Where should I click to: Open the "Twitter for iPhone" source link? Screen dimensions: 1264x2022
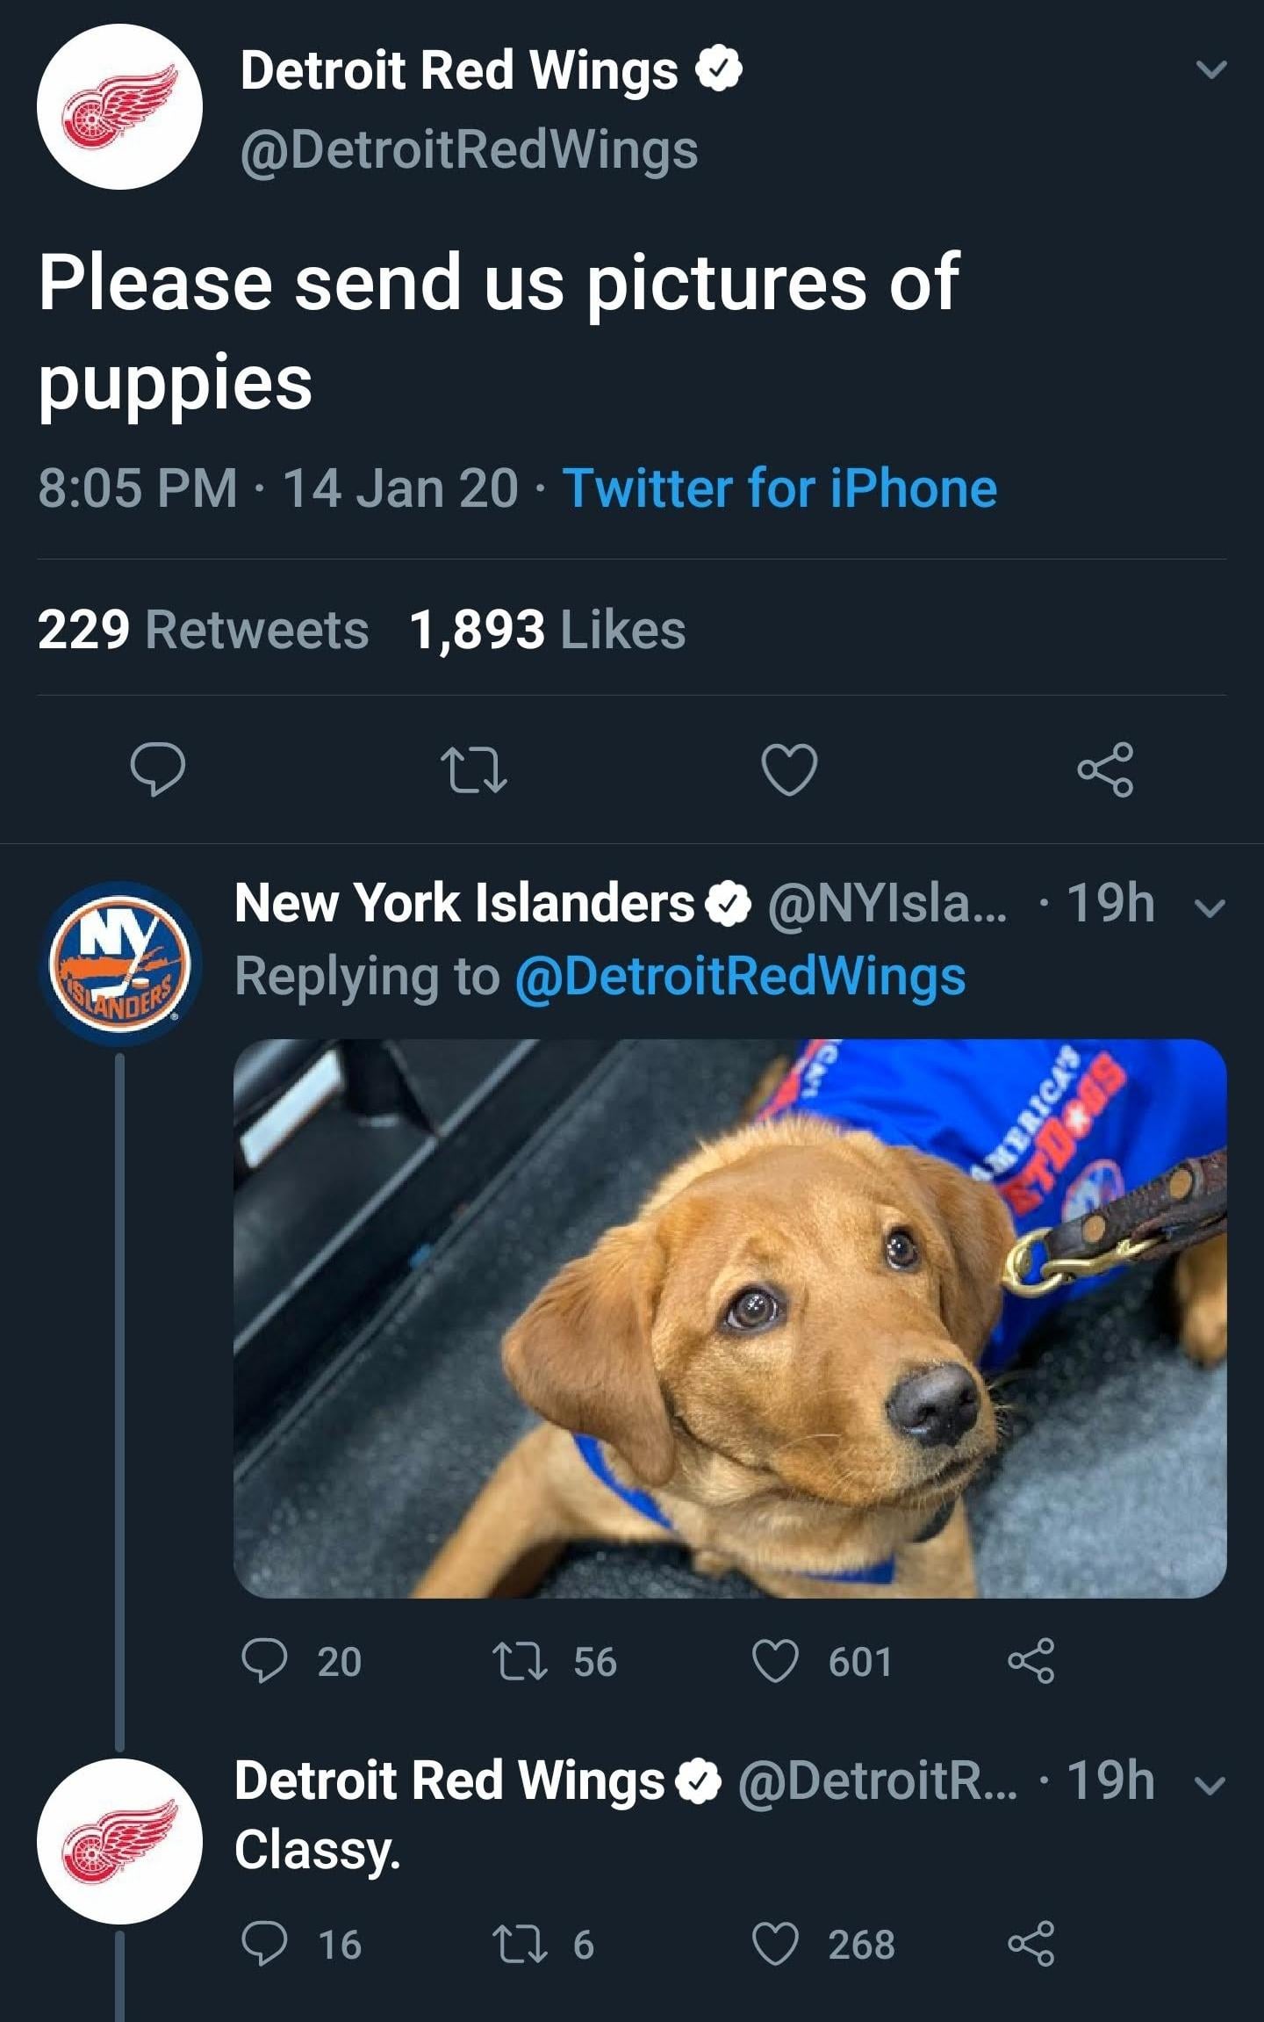tap(779, 487)
